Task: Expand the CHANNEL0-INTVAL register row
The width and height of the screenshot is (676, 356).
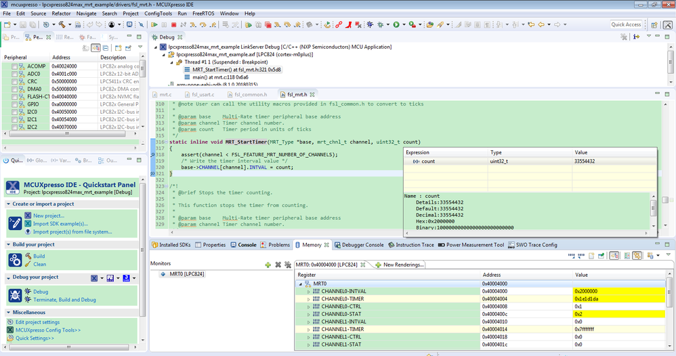Action: [308, 291]
